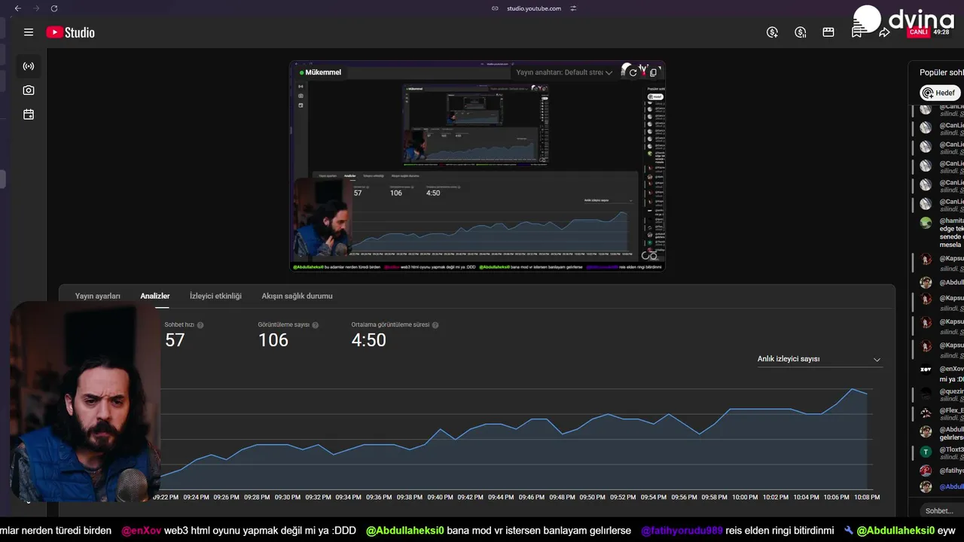Open help icon next to Ortalama görüntüleme süresi
Image resolution: width=964 pixels, height=542 pixels.
(x=435, y=325)
